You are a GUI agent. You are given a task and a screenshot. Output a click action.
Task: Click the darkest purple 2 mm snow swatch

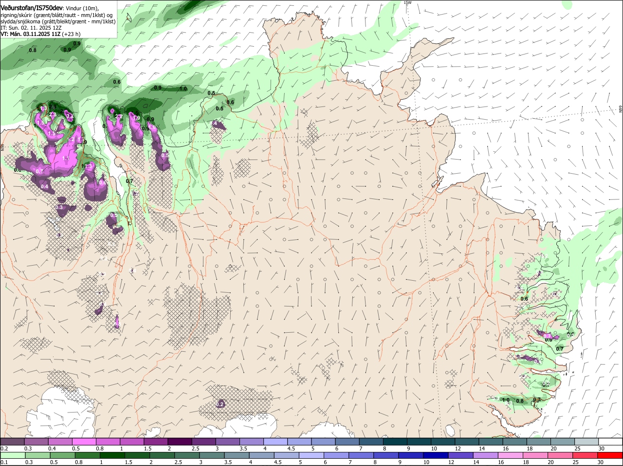pos(180,442)
